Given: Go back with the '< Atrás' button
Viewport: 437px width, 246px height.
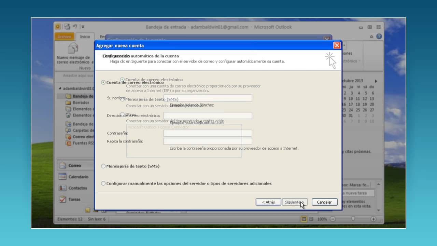Looking at the screenshot, I should pos(268,202).
